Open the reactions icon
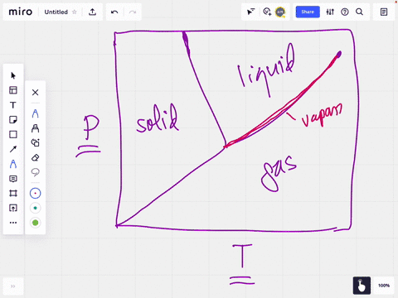 tap(267, 12)
